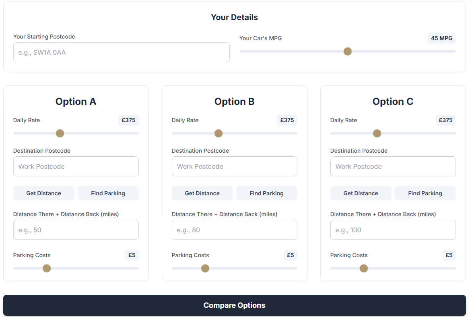The height and width of the screenshot is (317, 468).
Task: Select Option B distance miles input
Action: (235, 230)
